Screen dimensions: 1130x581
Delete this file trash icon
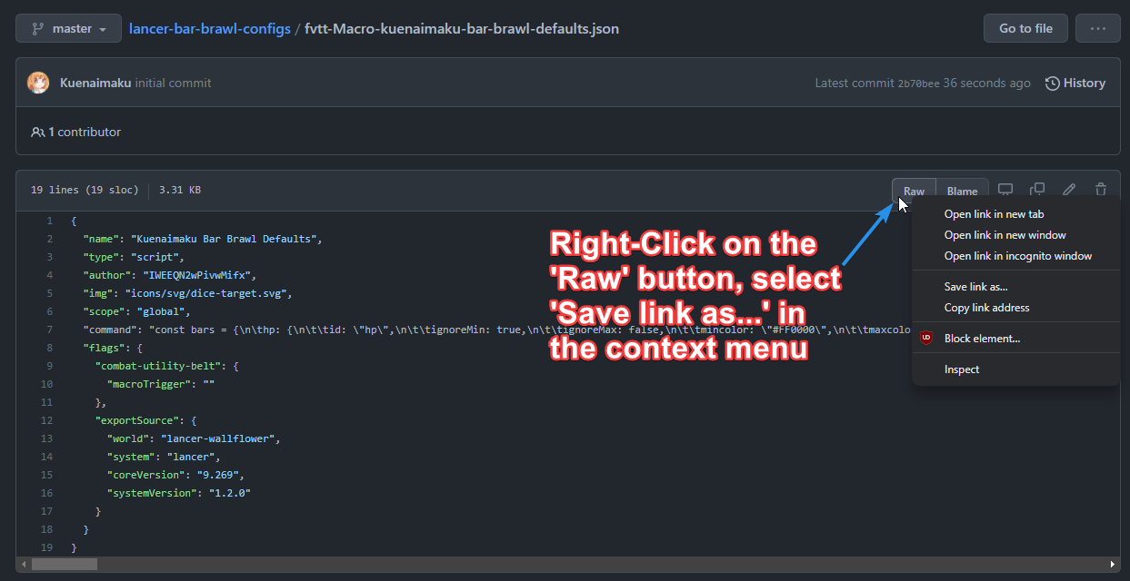[x=1101, y=190]
